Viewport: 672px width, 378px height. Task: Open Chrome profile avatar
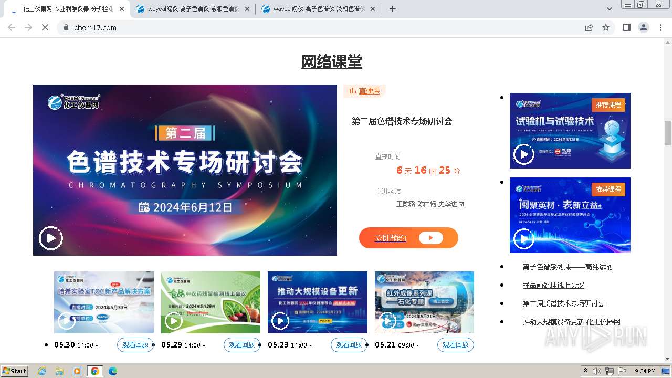(643, 28)
